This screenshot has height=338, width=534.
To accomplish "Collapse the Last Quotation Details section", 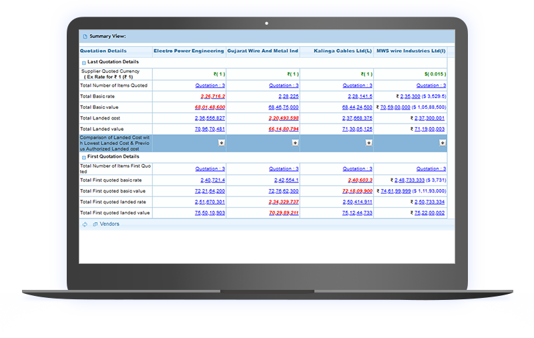I will [84, 63].
